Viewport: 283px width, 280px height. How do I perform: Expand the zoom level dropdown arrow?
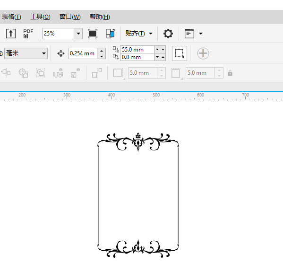(78, 34)
